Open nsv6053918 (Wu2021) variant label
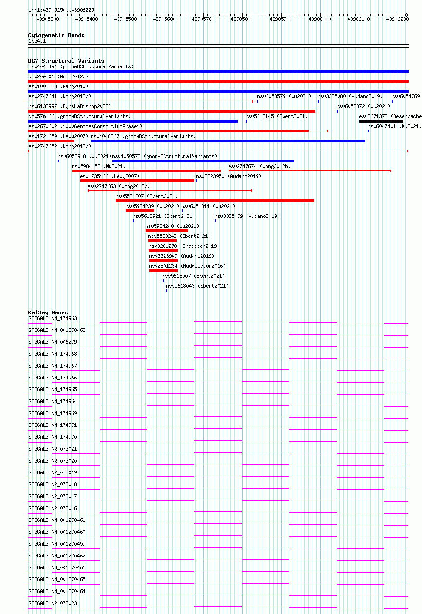Viewport: 422px width, 614px height. coord(84,156)
